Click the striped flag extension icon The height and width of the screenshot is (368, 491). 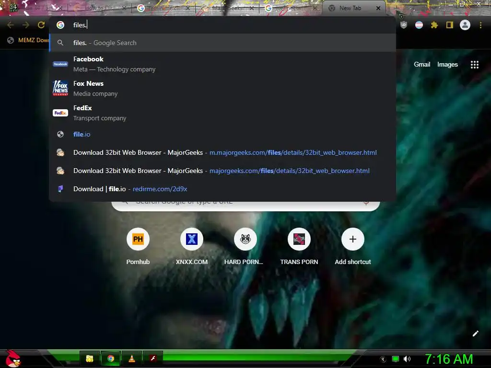click(419, 25)
